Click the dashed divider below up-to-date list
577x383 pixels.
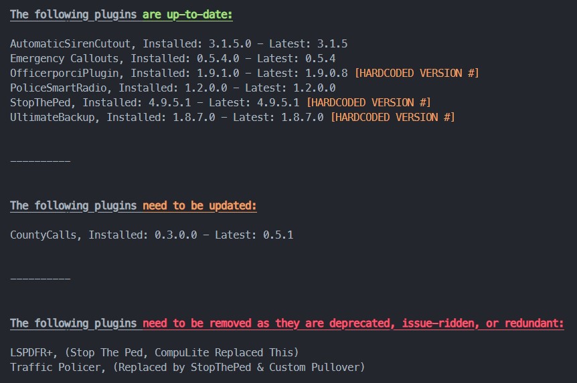point(40,161)
